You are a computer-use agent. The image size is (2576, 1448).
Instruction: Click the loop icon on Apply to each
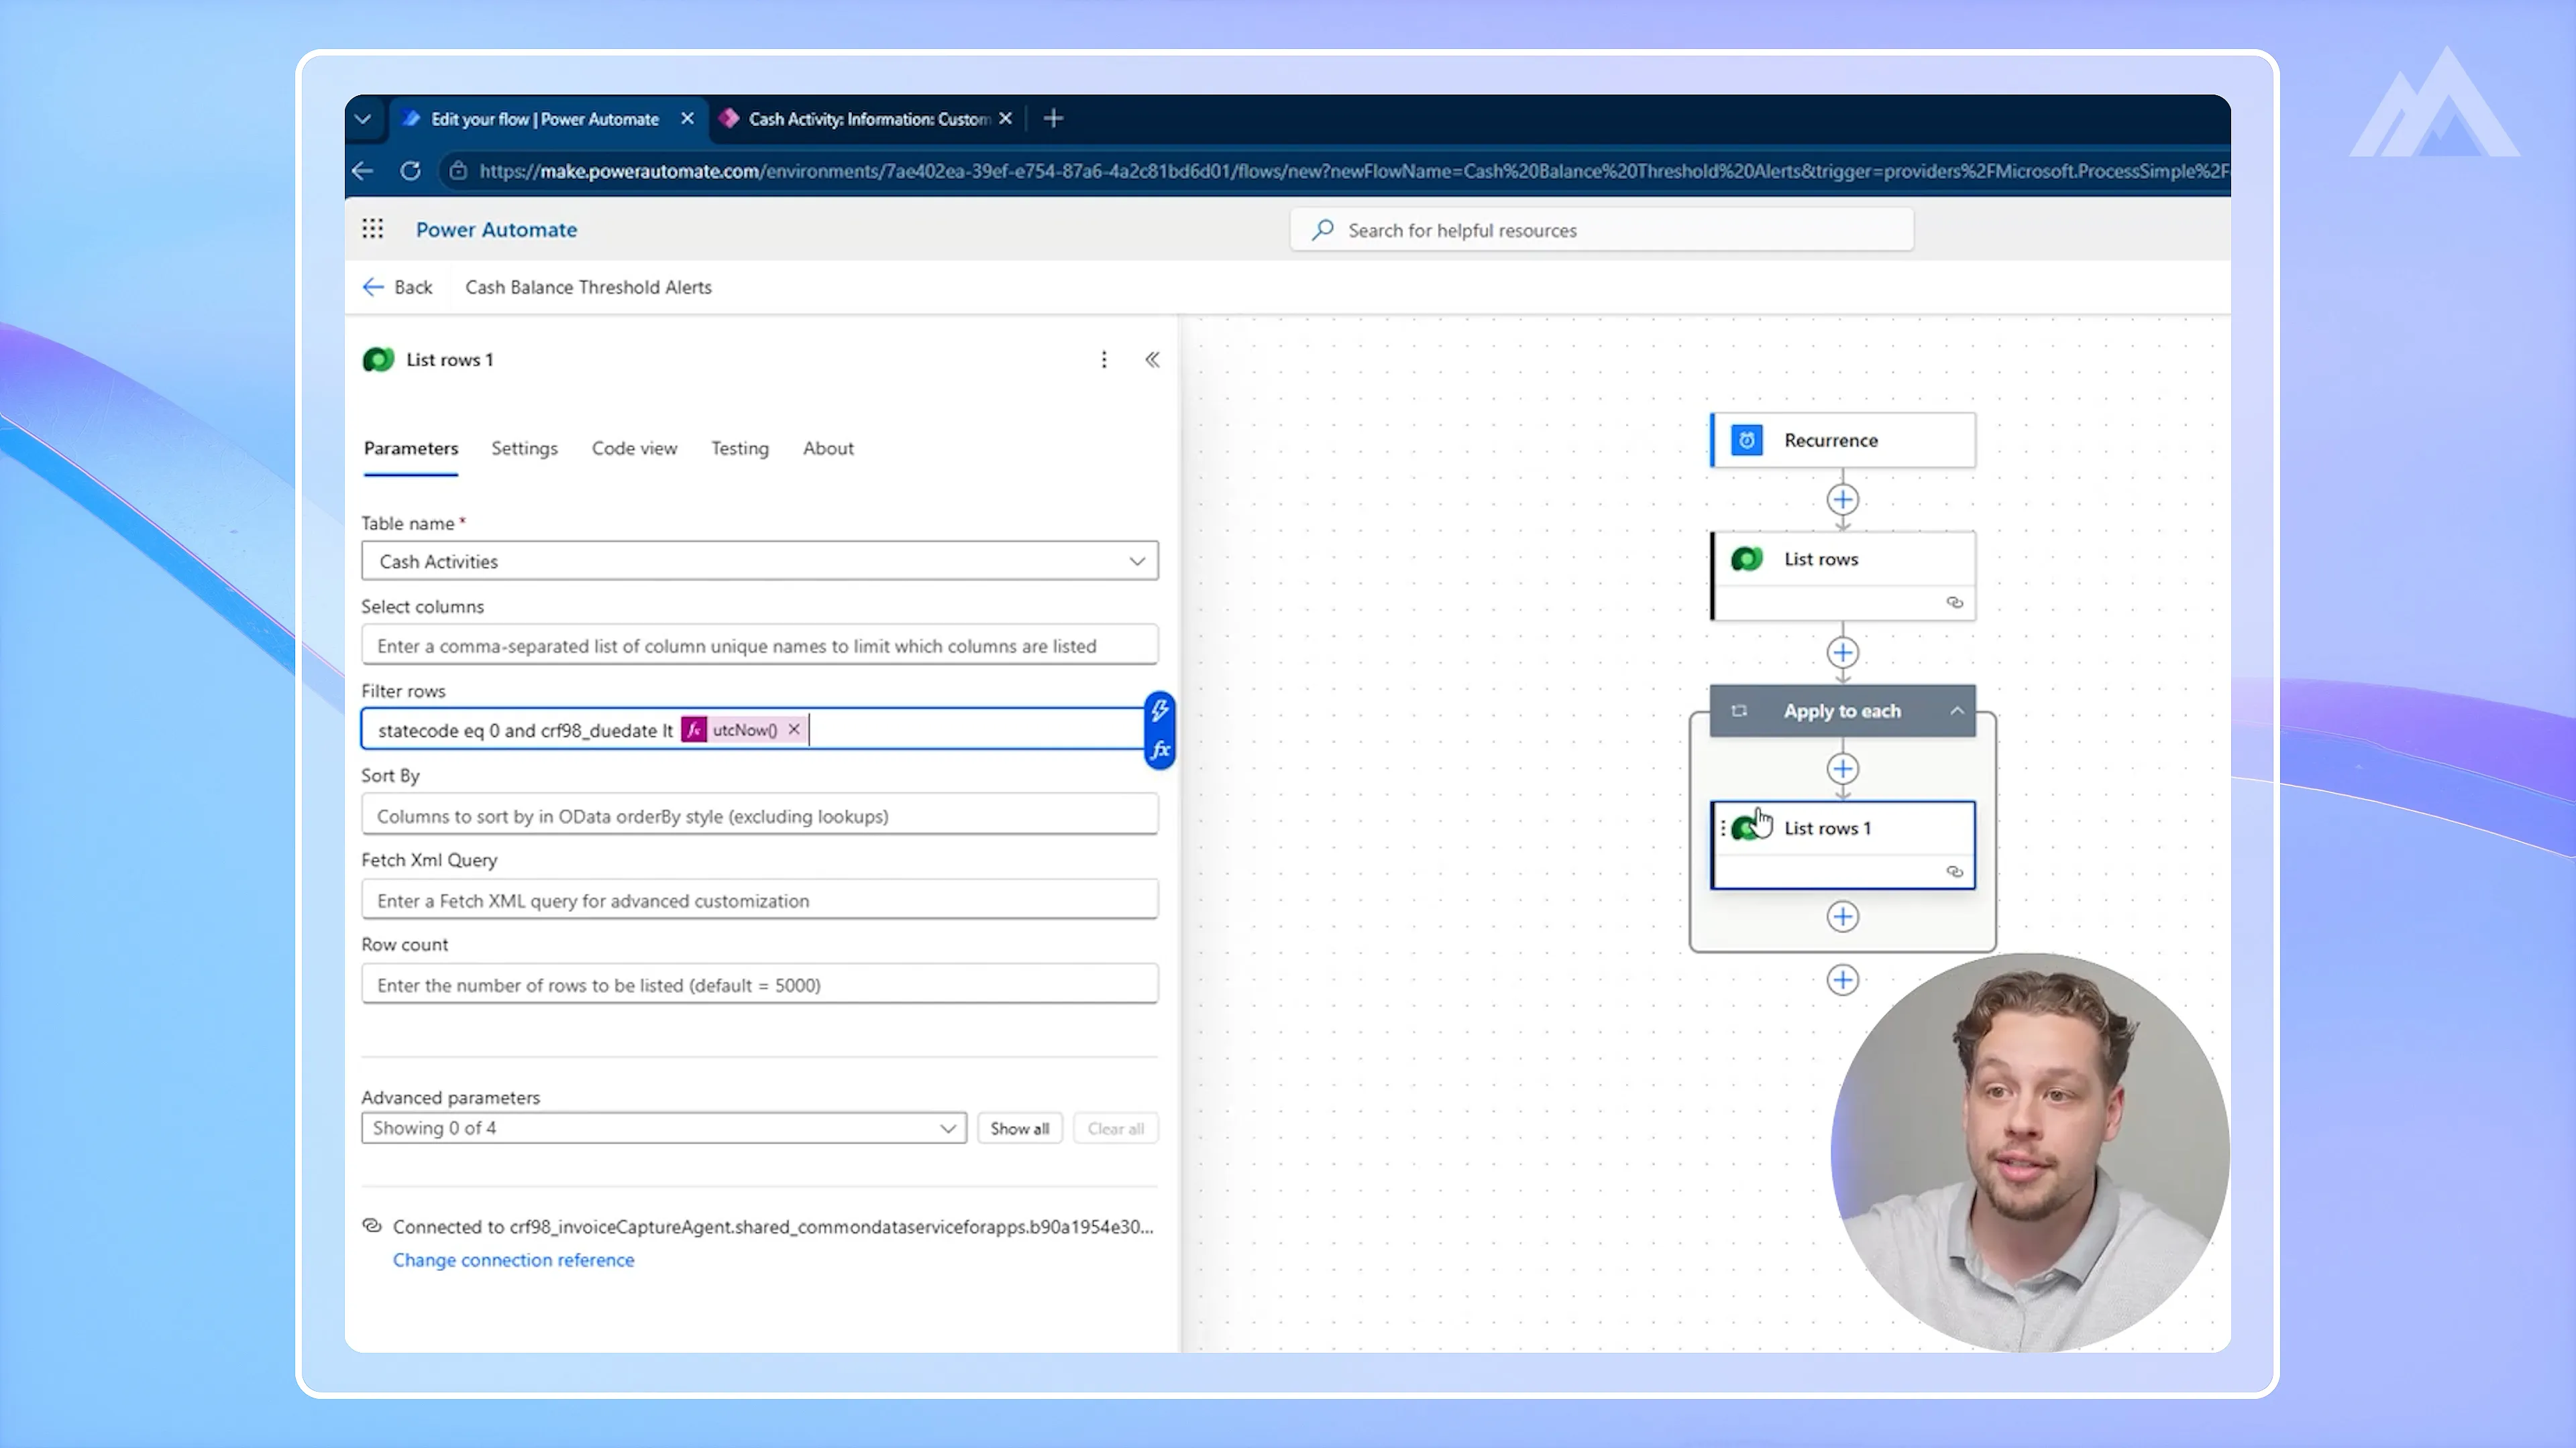tap(1739, 711)
